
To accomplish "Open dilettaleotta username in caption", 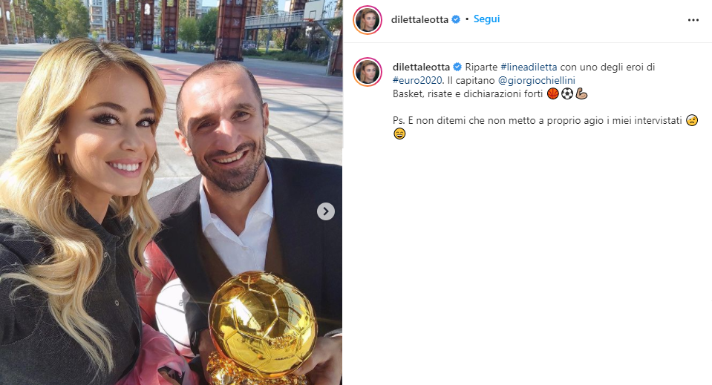I will [x=421, y=67].
